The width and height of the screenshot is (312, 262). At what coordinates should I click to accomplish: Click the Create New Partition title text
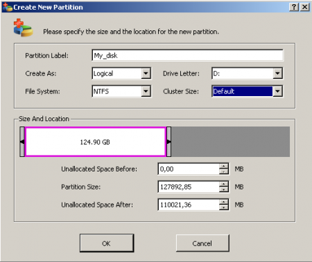click(48, 7)
